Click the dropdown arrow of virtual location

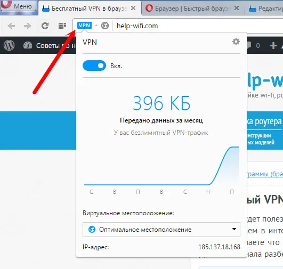(234, 229)
